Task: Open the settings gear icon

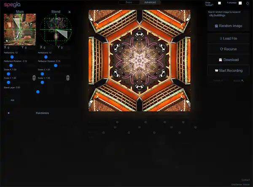Action: 248,3
